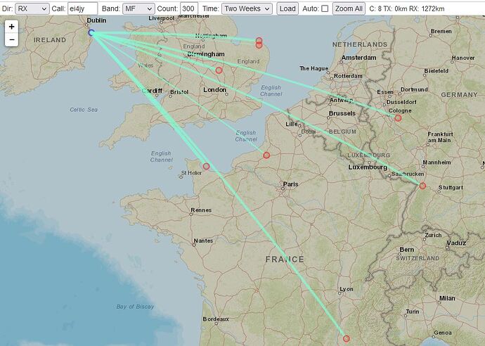Click the zoom out minus button

(x=11, y=40)
